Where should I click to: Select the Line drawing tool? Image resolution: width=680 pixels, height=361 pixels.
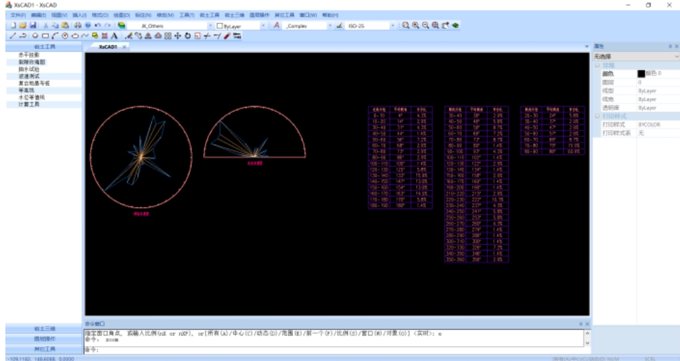(x=13, y=36)
